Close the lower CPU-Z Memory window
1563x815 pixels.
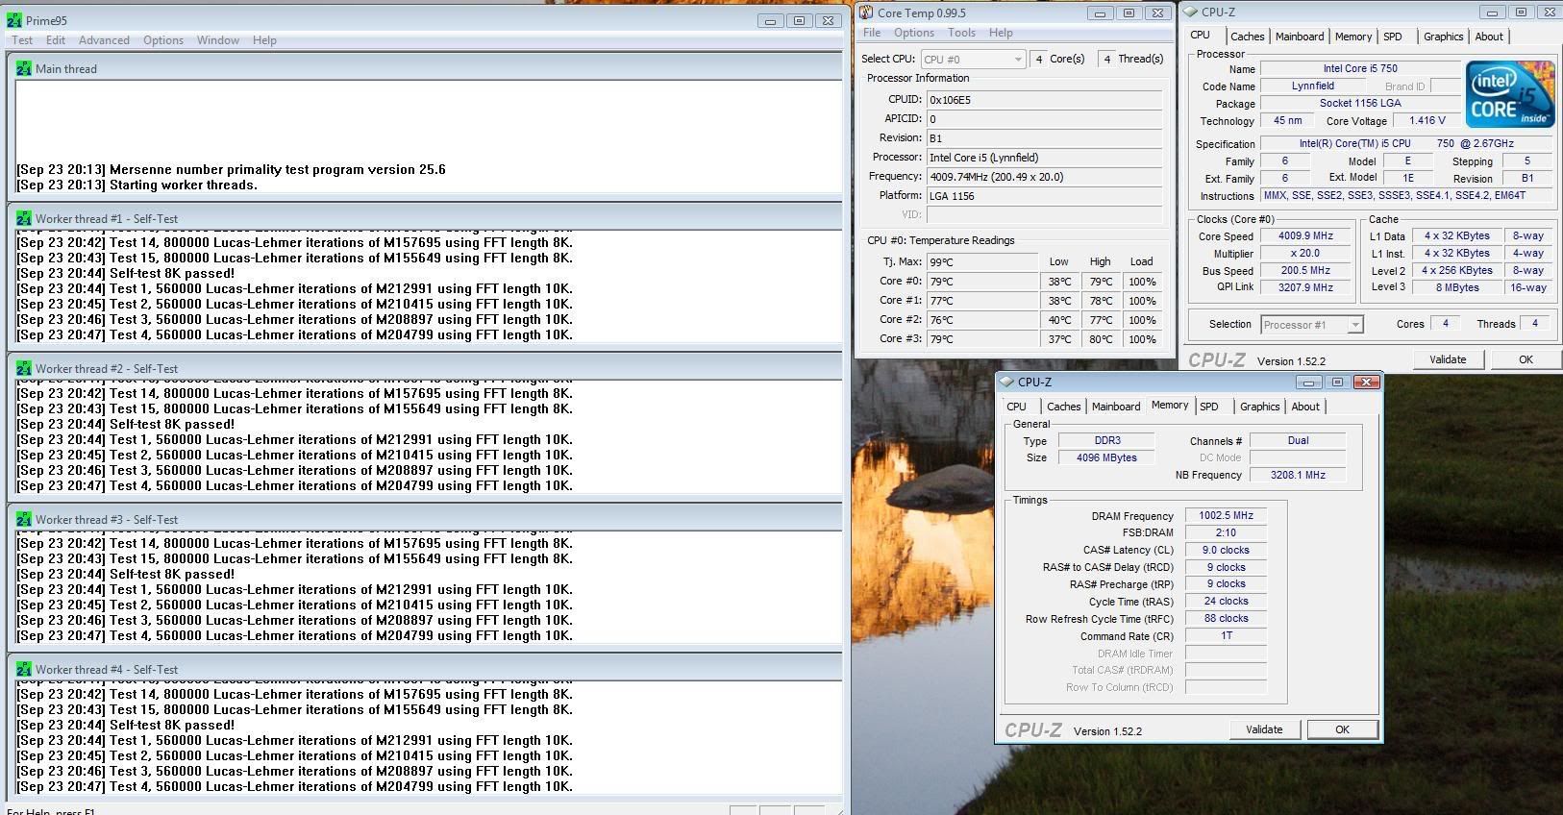click(x=1366, y=382)
